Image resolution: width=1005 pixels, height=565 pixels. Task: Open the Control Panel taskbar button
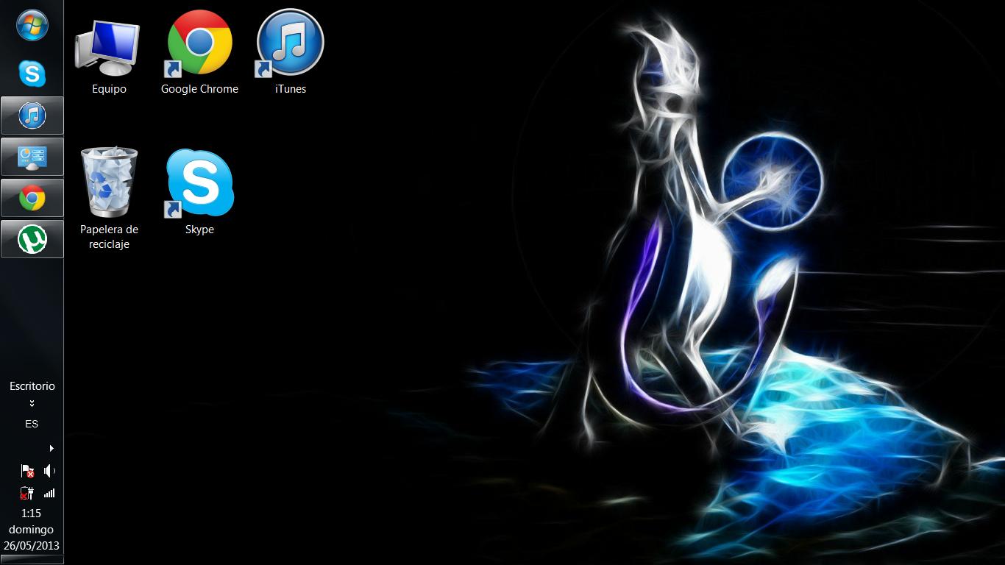(32, 157)
